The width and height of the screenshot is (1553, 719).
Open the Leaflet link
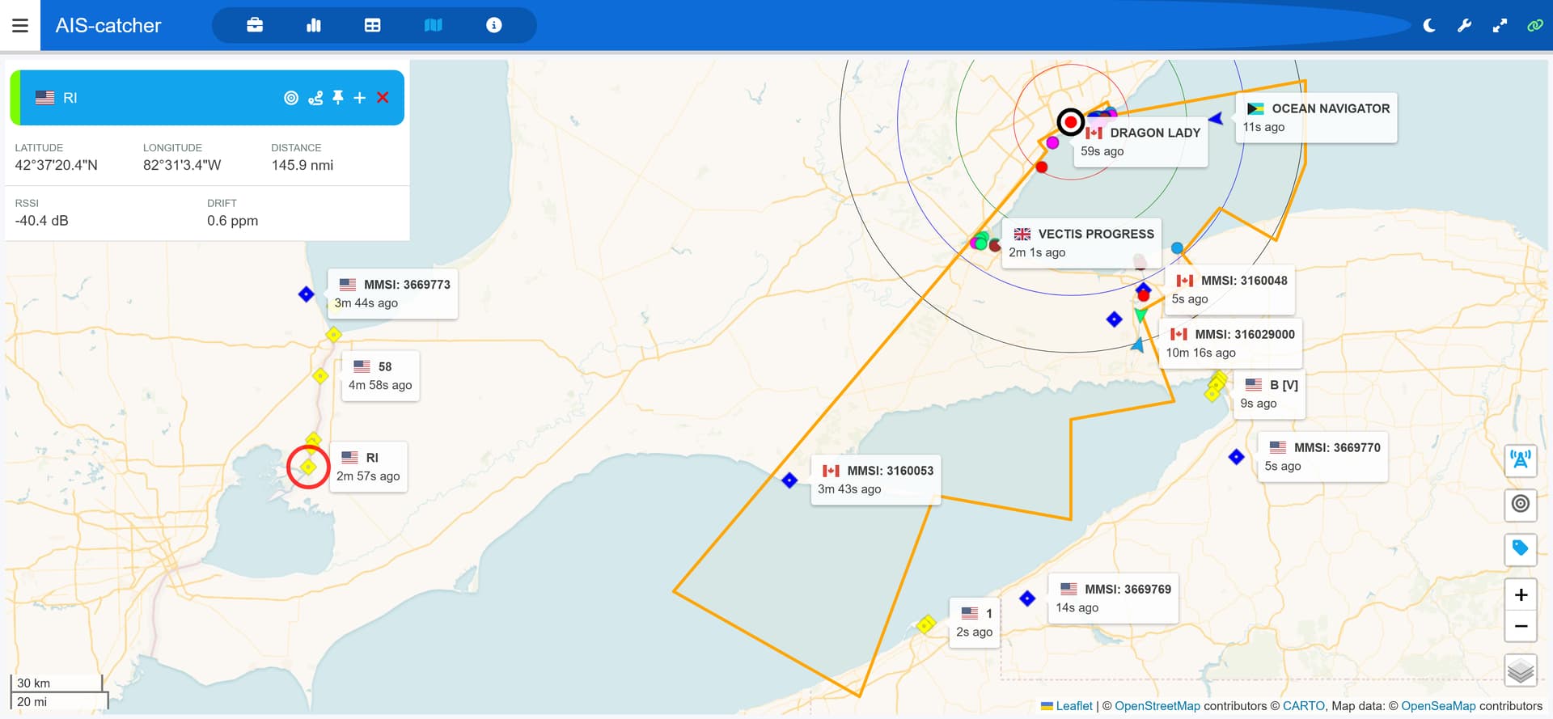click(x=1074, y=706)
